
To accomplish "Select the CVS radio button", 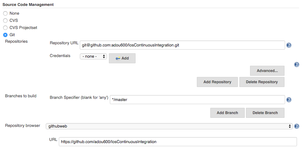I will (x=5, y=21).
